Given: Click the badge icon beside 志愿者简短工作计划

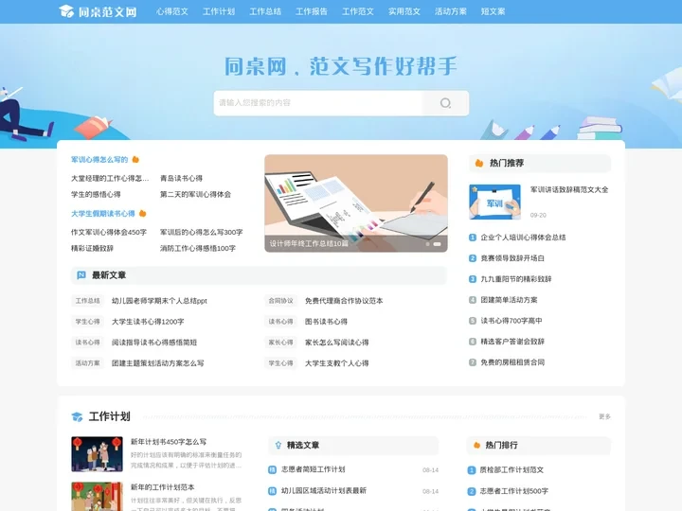Looking at the screenshot, I should coord(272,469).
